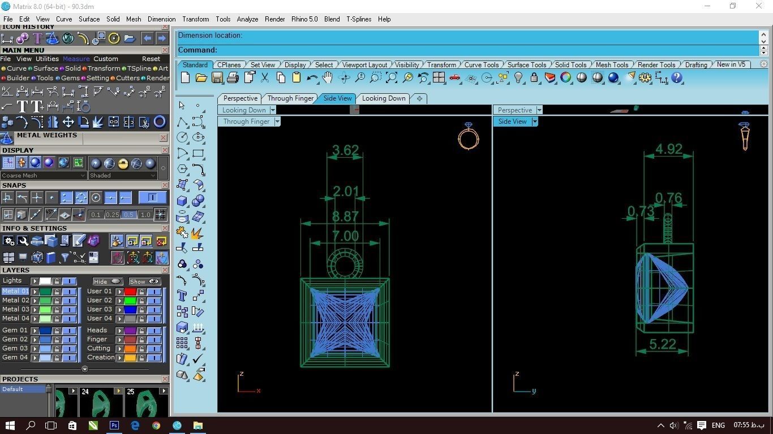Open the Shaded display mode dropdown

click(x=122, y=176)
